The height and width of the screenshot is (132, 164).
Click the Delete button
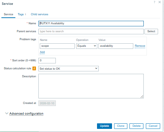coord(136,126)
